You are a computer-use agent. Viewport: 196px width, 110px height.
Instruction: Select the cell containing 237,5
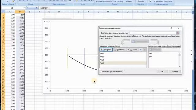pos(20,91)
